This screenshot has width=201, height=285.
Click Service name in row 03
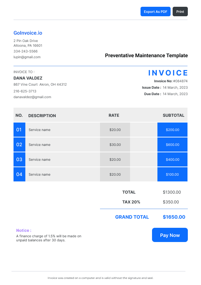(40, 159)
